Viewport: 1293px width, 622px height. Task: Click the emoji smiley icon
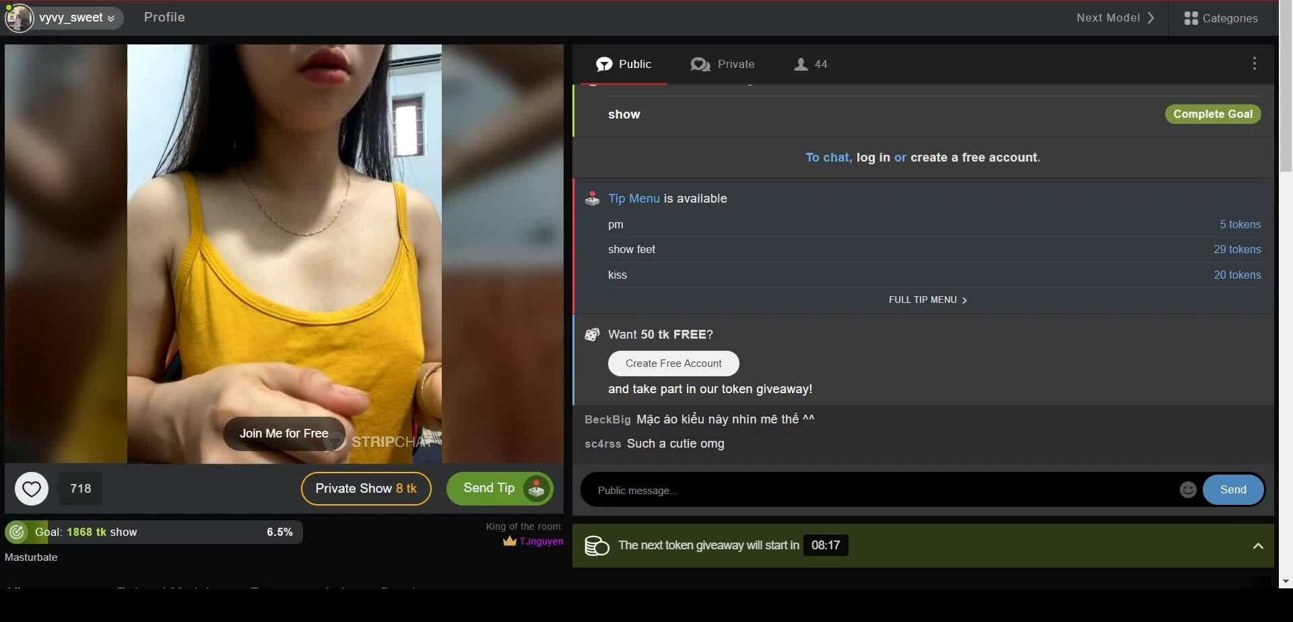pos(1188,490)
